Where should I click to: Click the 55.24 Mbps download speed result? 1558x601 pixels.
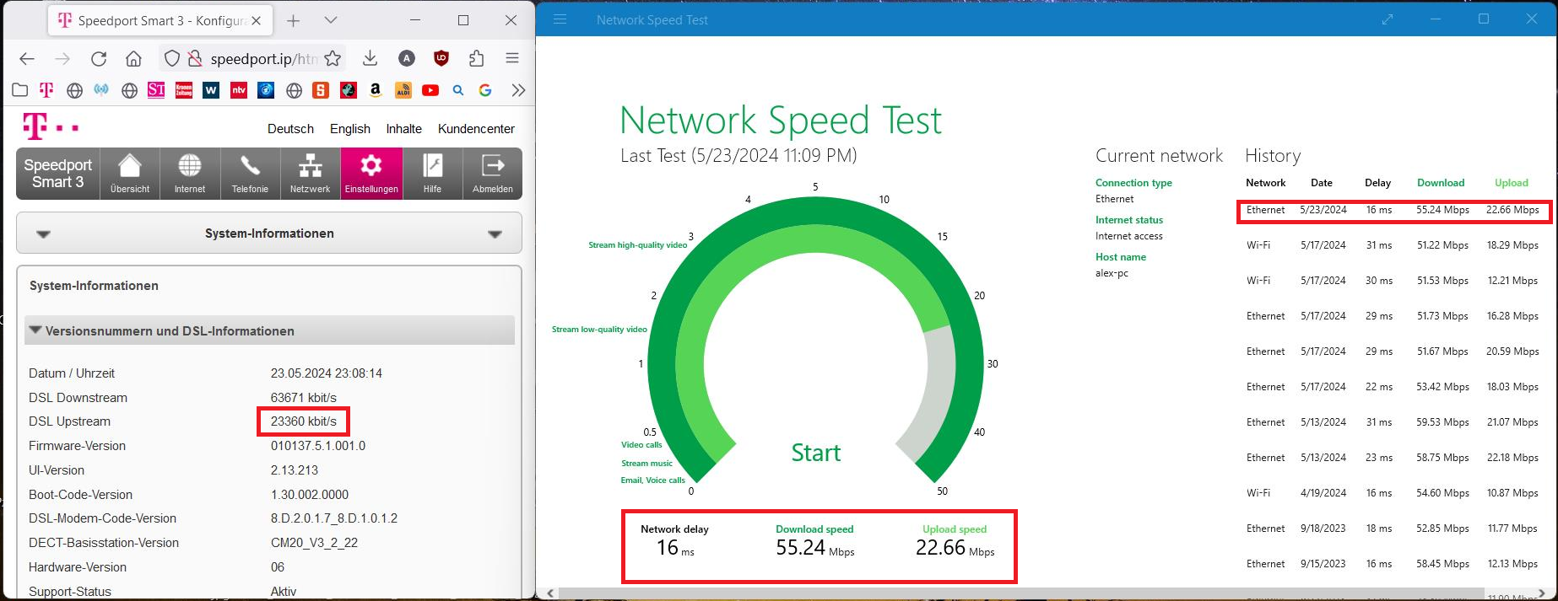coord(815,548)
